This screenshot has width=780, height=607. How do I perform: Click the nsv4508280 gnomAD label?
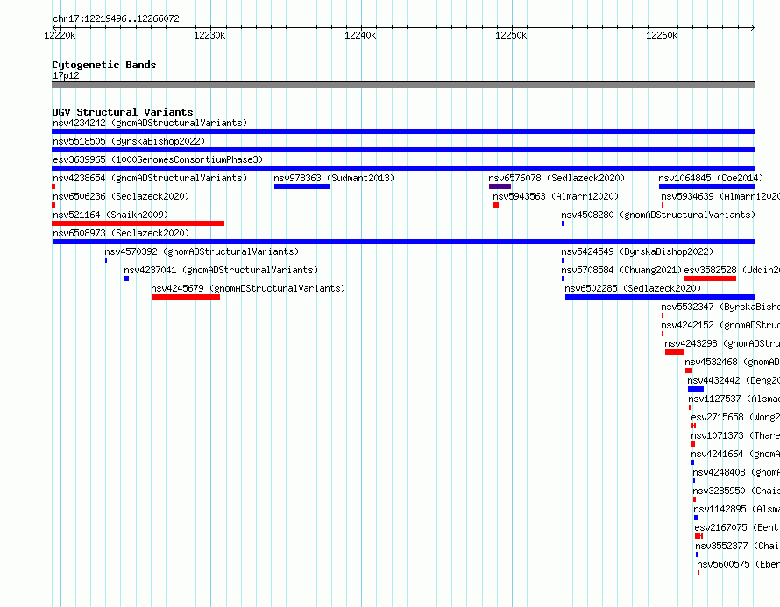pos(658,215)
